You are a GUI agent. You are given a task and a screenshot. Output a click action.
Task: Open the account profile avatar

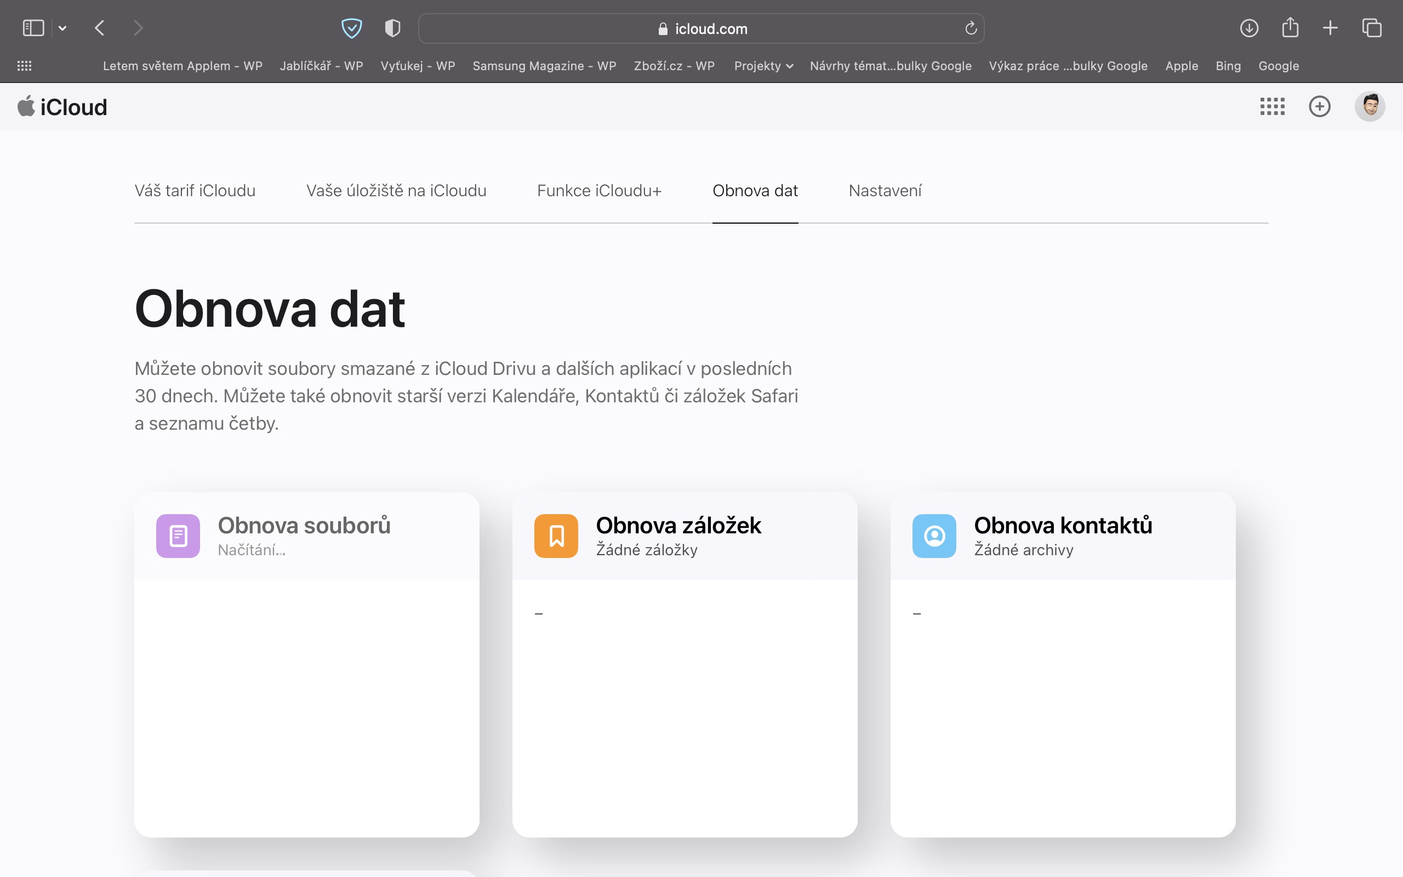tap(1370, 106)
